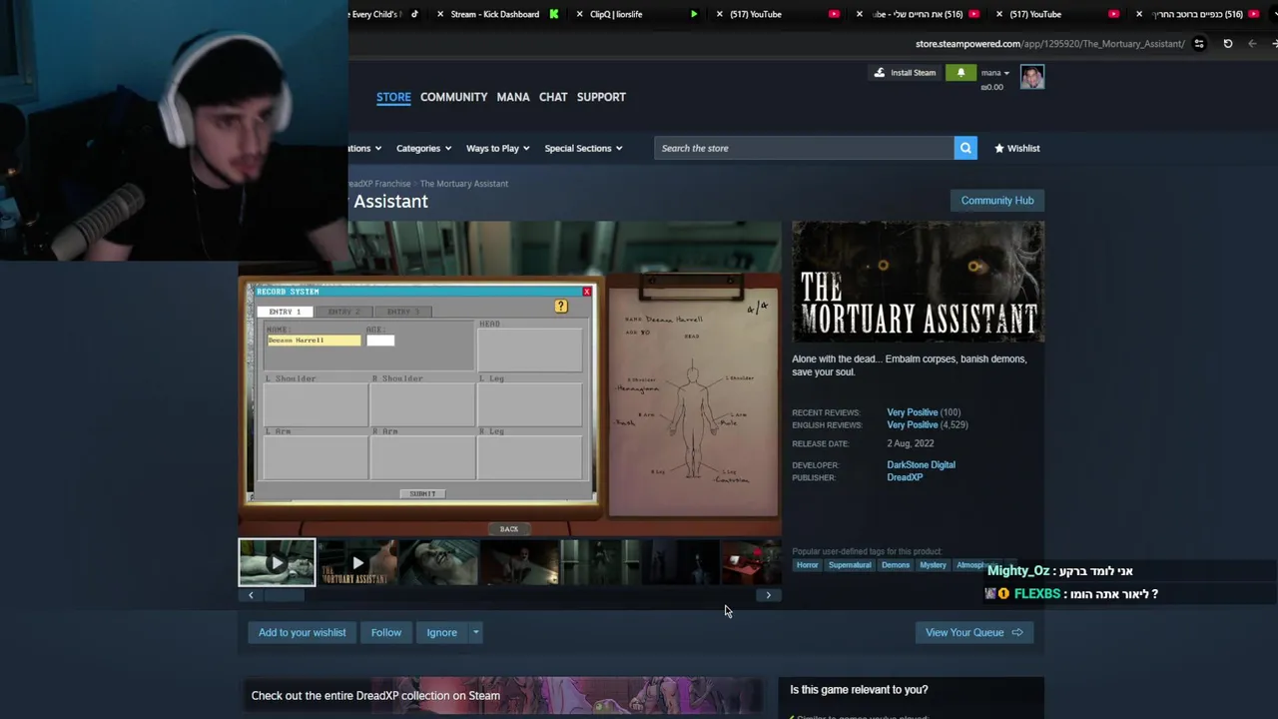The height and width of the screenshot is (719, 1278).
Task: Click the Install Steam download button
Action: 905,73
